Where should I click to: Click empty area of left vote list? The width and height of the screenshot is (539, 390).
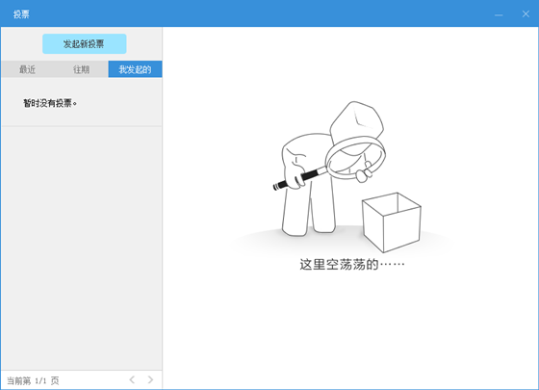[x=82, y=247]
